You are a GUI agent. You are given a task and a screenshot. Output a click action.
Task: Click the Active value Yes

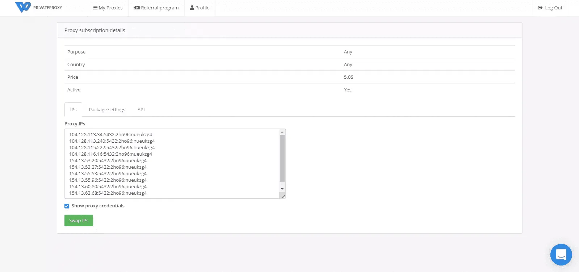[348, 90]
